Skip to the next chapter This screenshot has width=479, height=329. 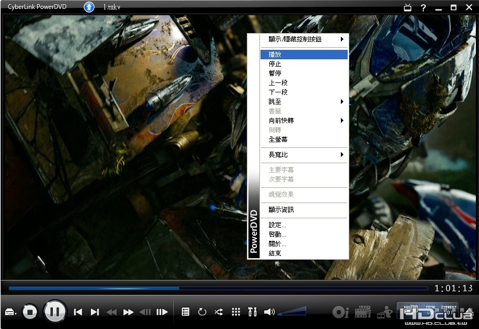[95, 312]
